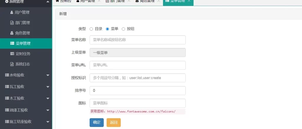
Task: Expand the 瓦工验收 menu arrow
Action: (x=48, y=87)
